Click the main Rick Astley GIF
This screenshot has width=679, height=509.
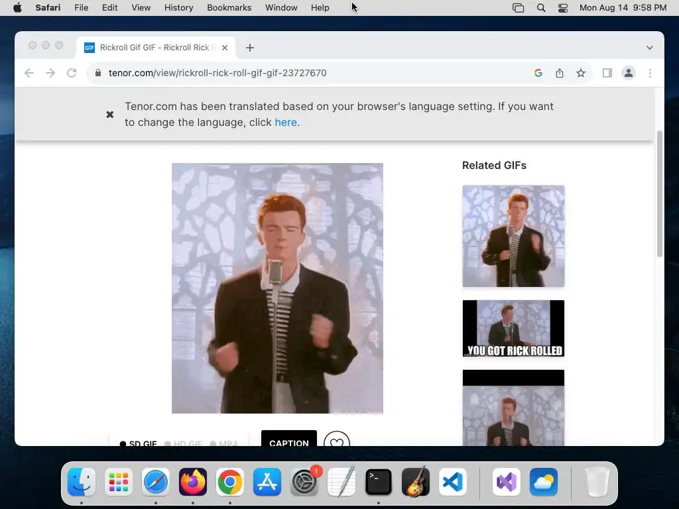point(277,288)
